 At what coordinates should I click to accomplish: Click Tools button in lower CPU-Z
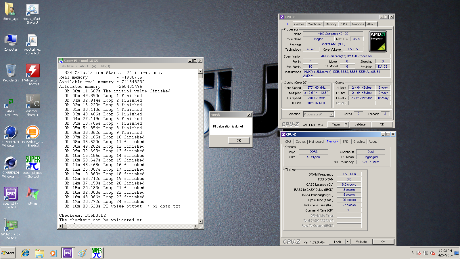tap(337, 242)
